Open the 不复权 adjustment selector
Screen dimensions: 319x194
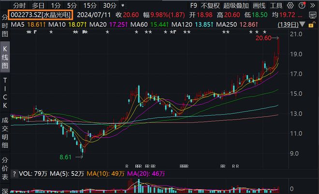point(210,5)
